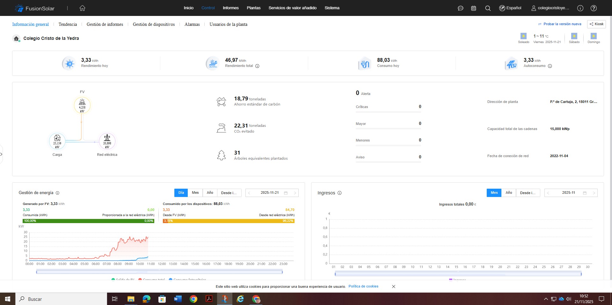Switch energy chart to Año view

(210, 193)
